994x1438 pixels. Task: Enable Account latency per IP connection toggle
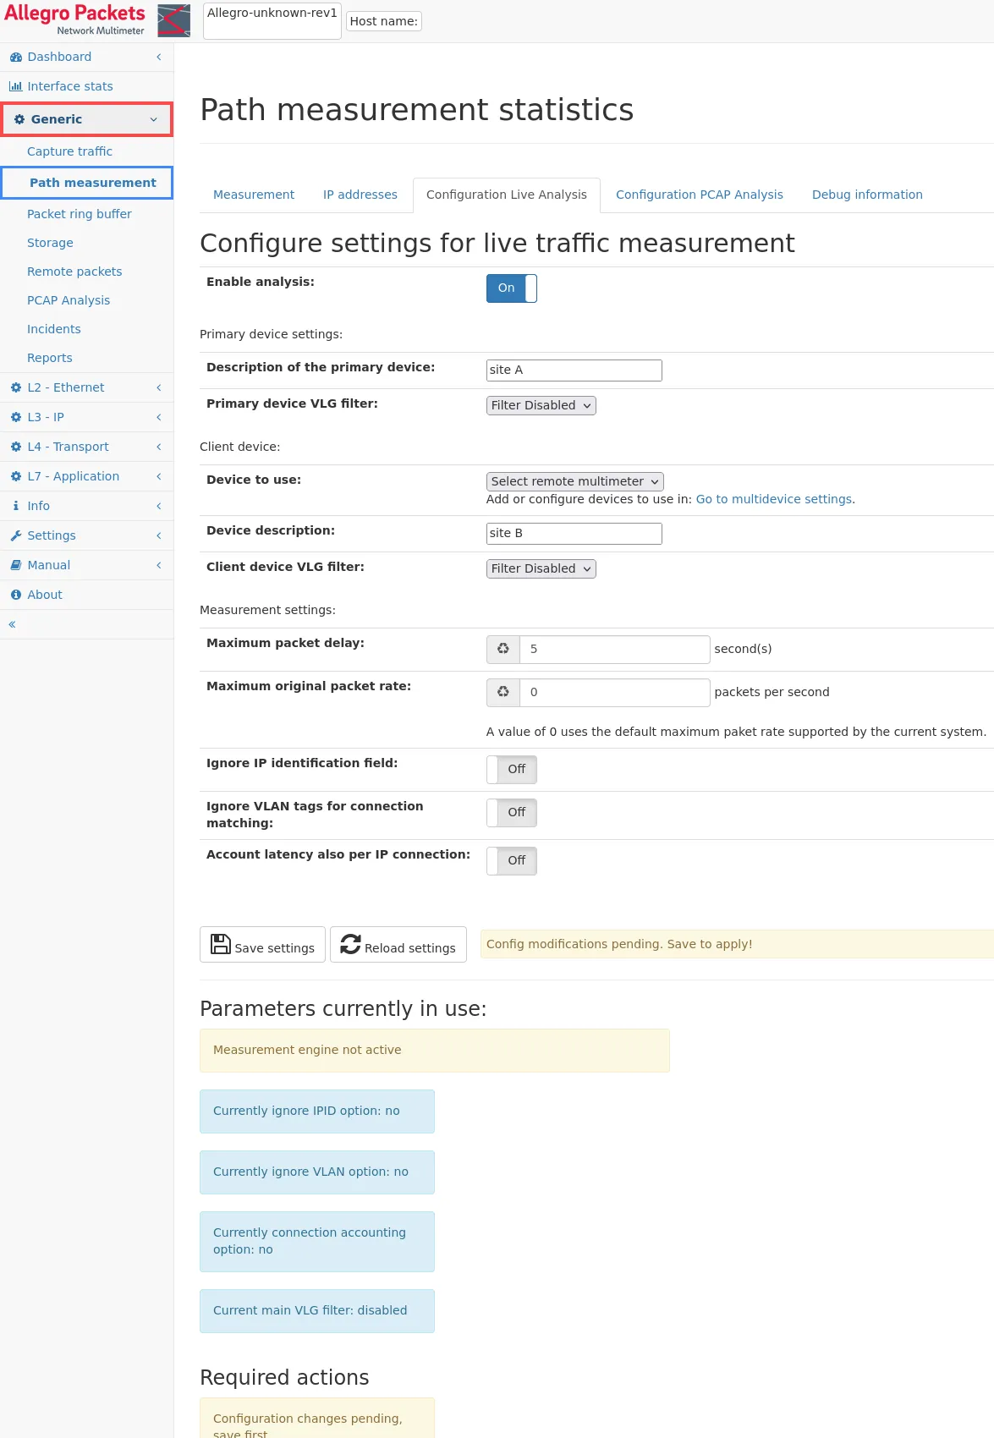click(x=511, y=861)
